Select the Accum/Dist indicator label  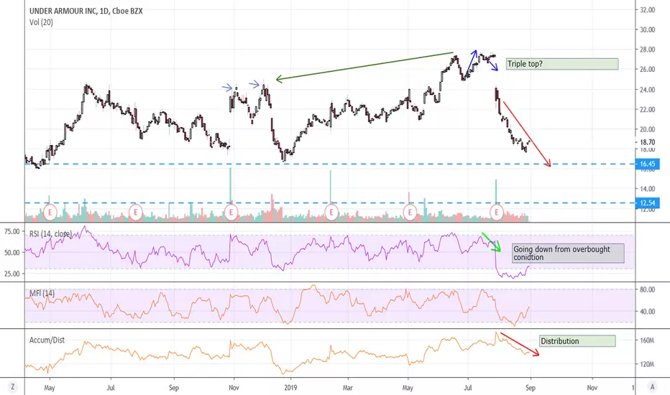pyautogui.click(x=47, y=340)
